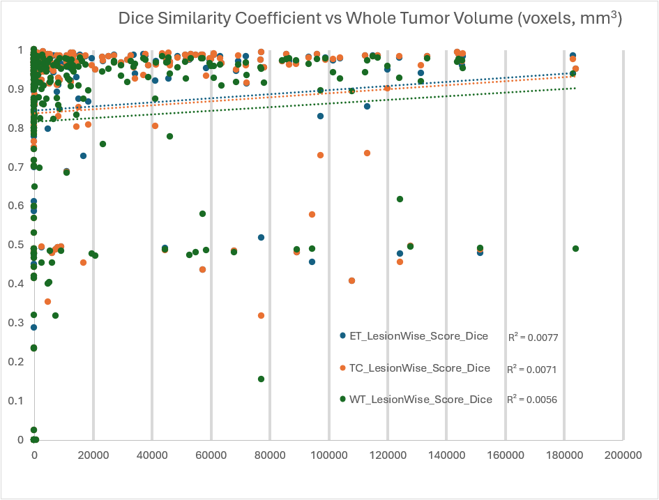The width and height of the screenshot is (659, 500).
Task: Select the blue ET legend marker dot
Action: pyautogui.click(x=342, y=335)
